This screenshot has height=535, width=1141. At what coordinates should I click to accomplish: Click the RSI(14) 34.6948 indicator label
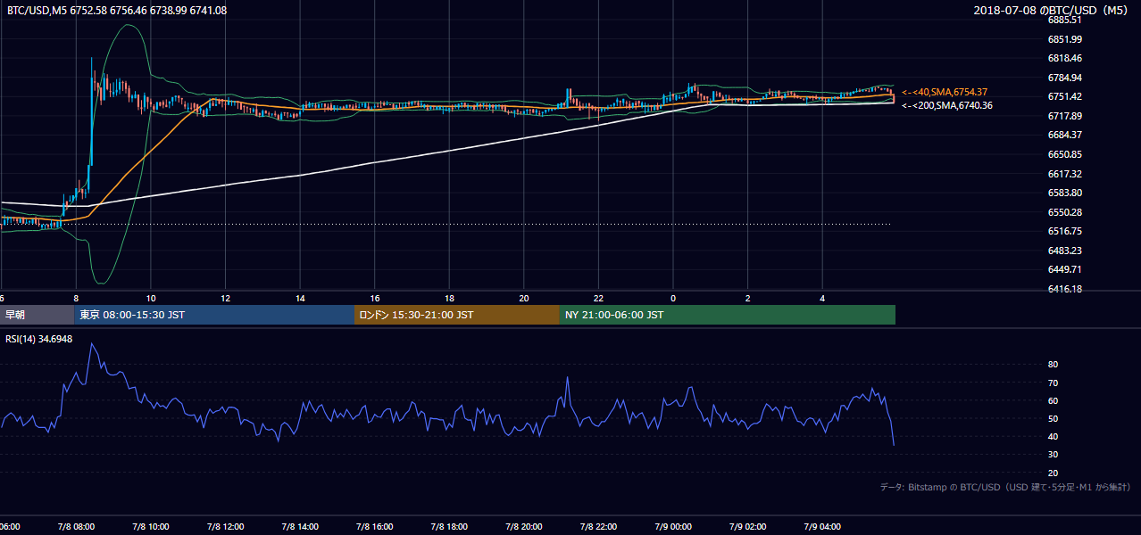coord(39,339)
